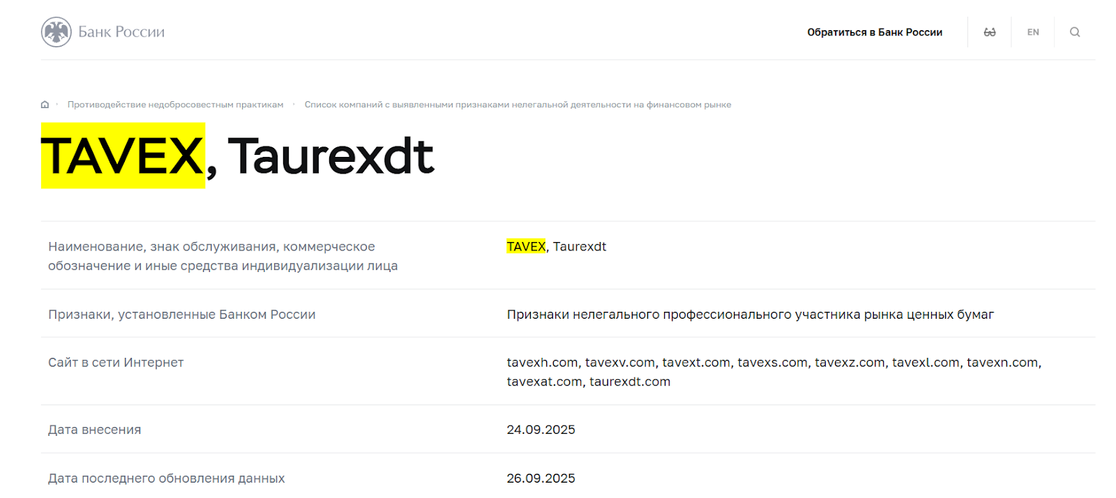Click the 'tavexh.com' site address
This screenshot has width=1116, height=498.
[x=542, y=363]
